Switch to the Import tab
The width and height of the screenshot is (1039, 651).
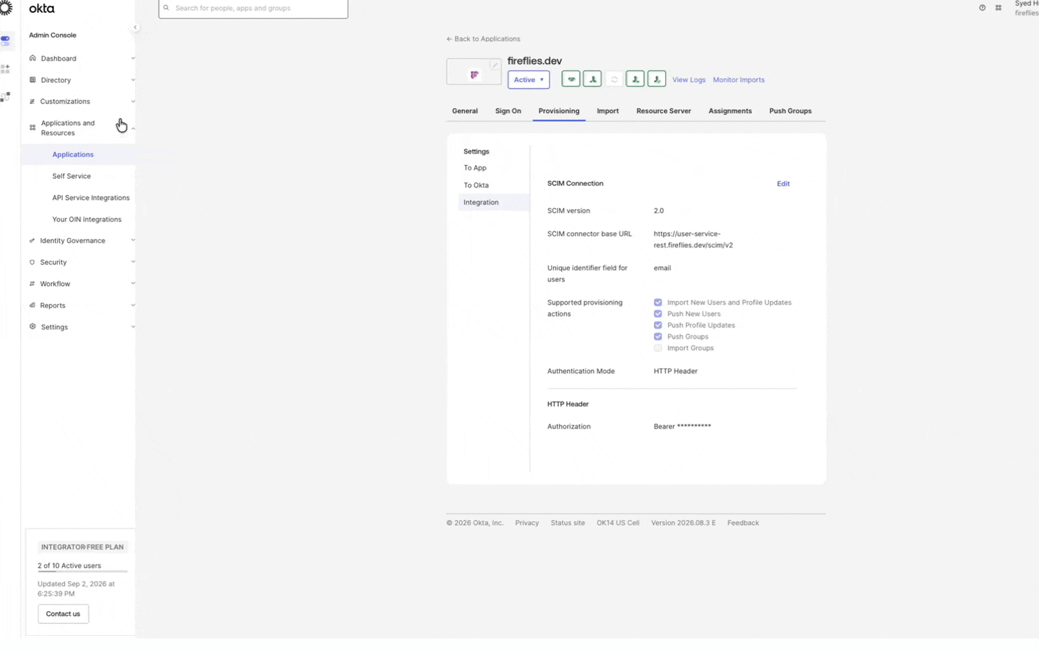pos(608,111)
